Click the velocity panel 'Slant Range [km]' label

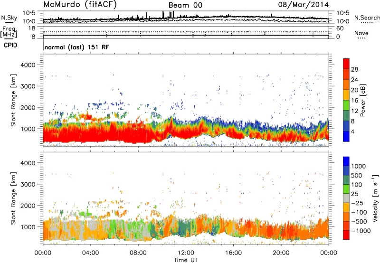(x=13, y=198)
